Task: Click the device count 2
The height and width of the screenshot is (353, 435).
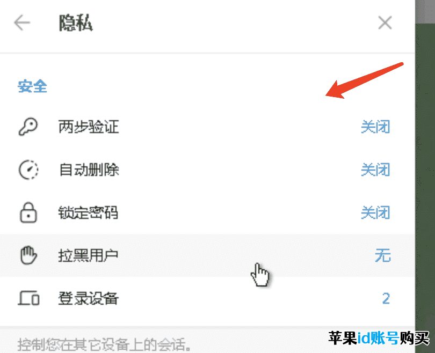Action: pyautogui.click(x=386, y=298)
